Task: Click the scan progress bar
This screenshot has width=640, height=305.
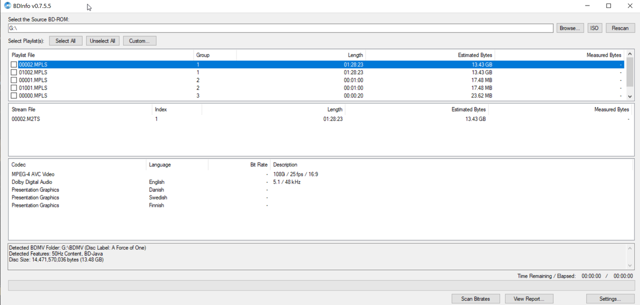Action: click(x=321, y=285)
